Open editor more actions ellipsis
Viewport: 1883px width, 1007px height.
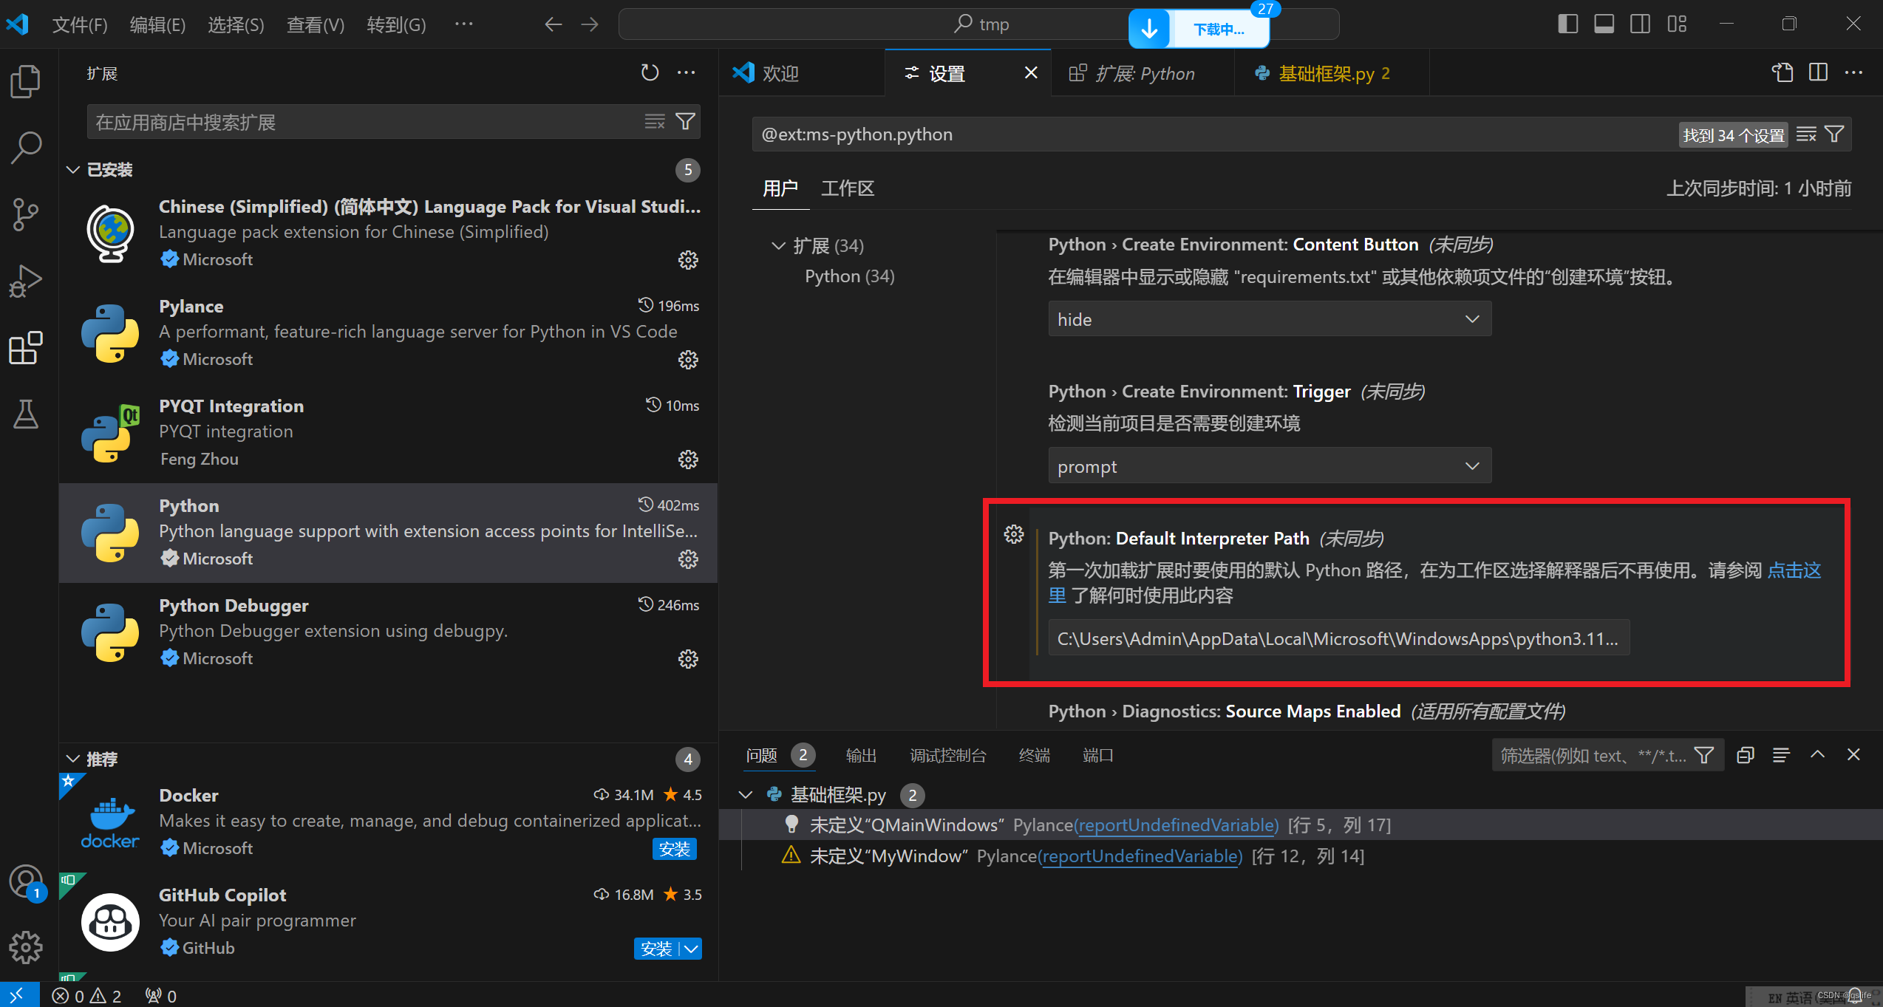1853,72
